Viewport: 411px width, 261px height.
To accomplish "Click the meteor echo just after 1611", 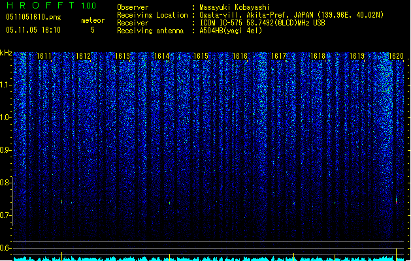I will tap(61, 202).
